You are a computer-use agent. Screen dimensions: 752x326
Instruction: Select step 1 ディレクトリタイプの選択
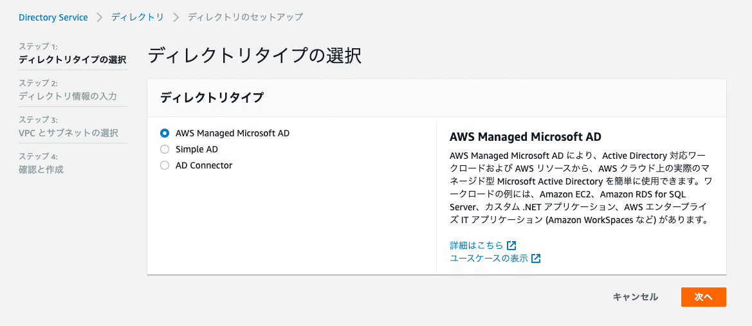coord(73,60)
